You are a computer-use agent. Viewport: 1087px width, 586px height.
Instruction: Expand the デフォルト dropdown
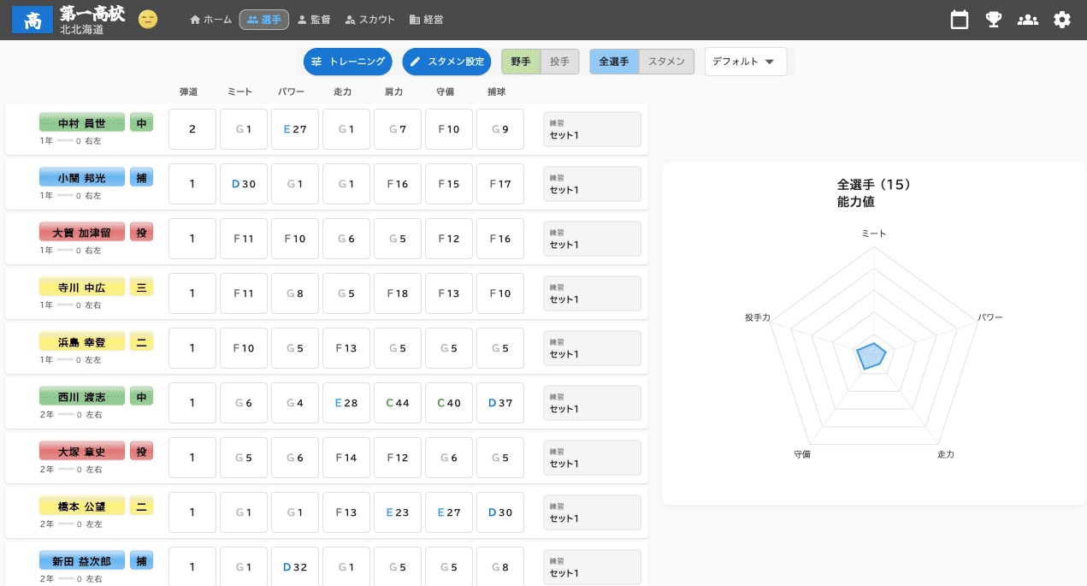click(745, 62)
